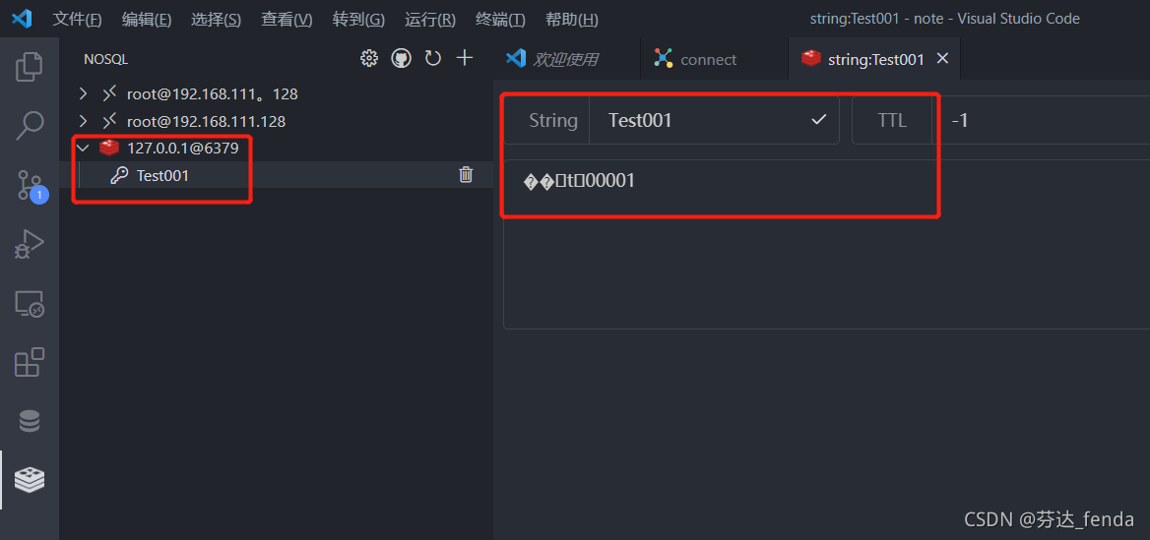The width and height of the screenshot is (1150, 540).
Task: Open the 运行(R) menu
Action: 430,20
